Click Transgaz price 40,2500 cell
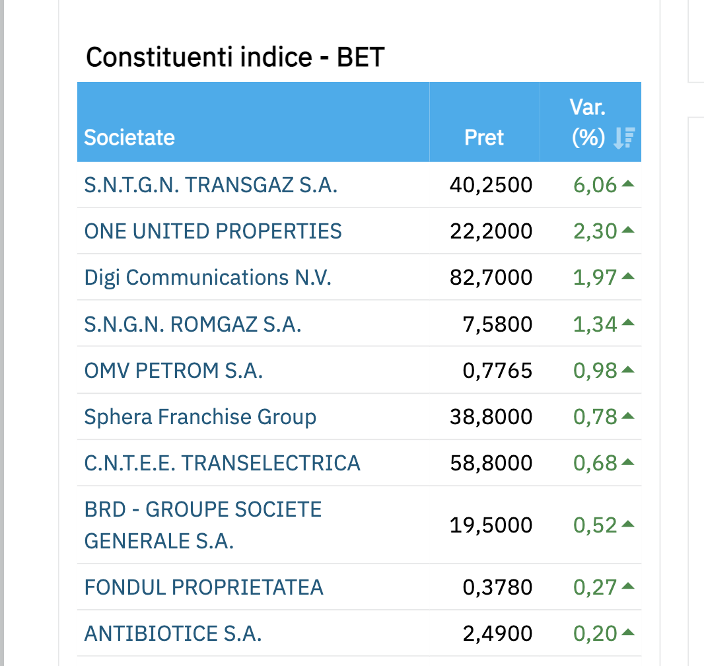 click(x=491, y=185)
